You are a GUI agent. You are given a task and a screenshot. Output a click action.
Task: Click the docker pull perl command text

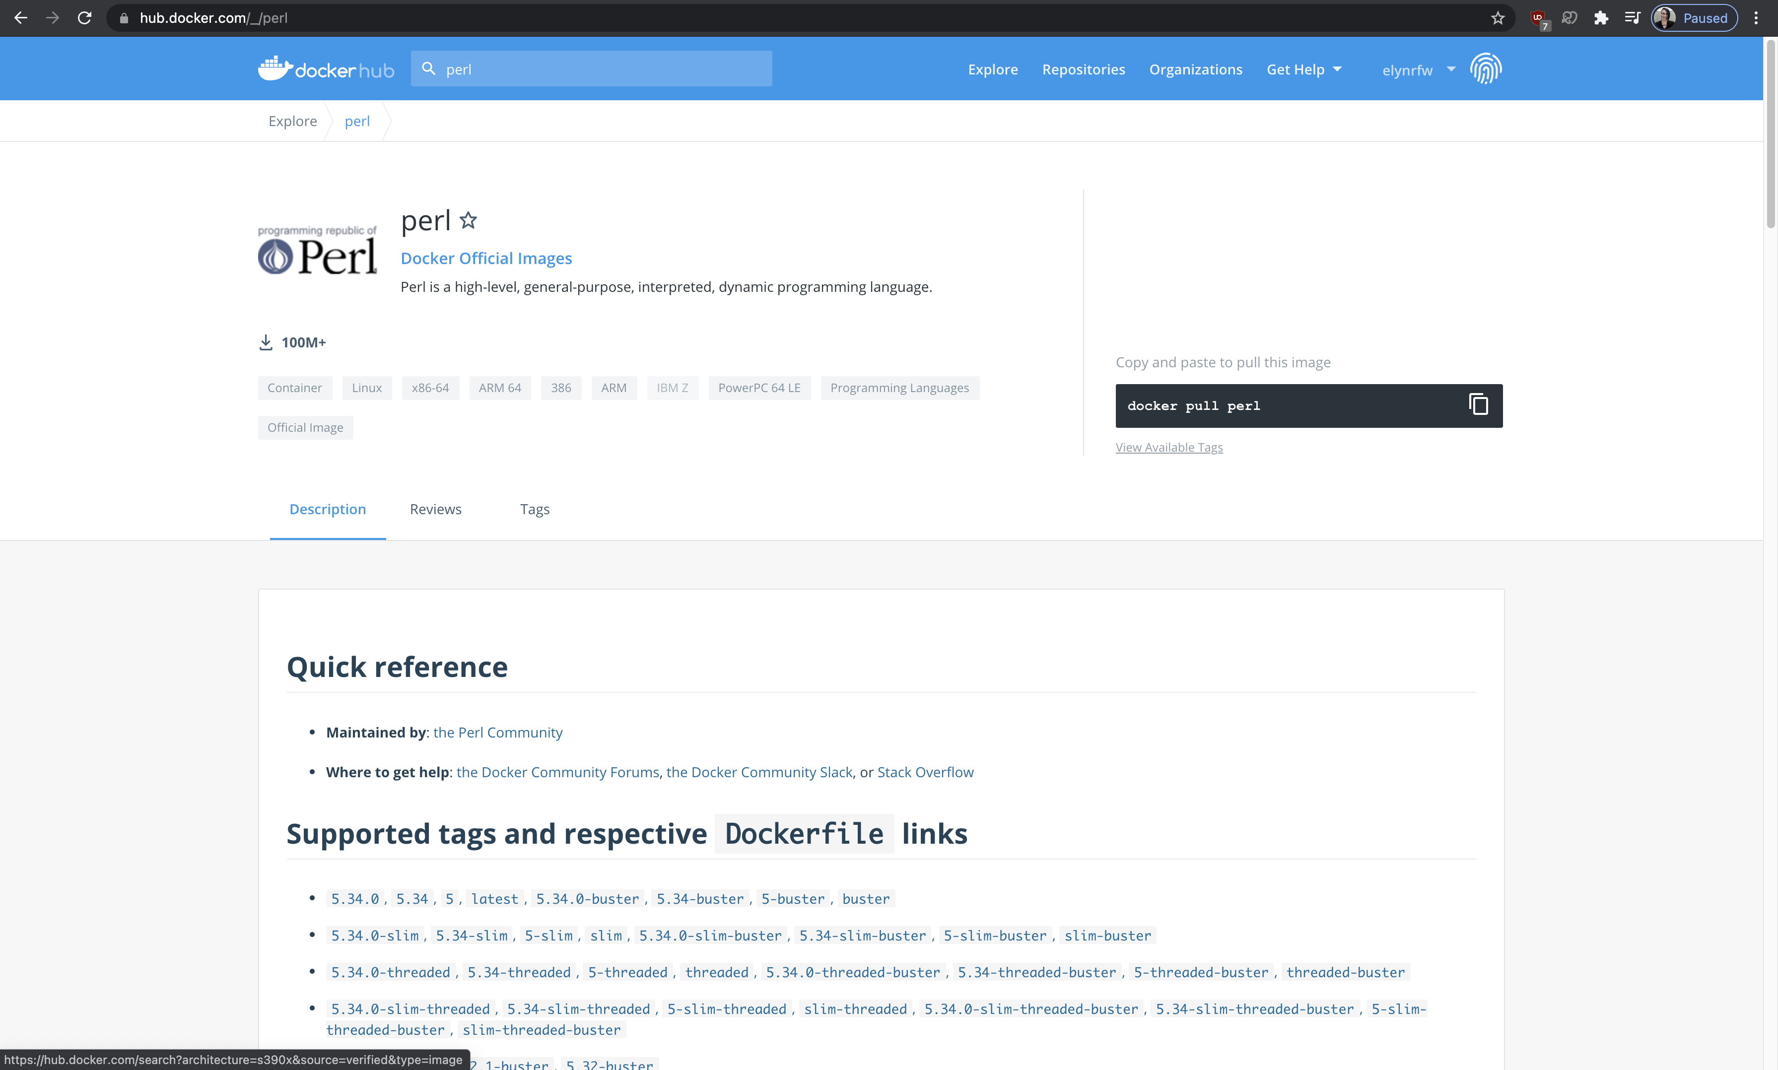(1194, 406)
